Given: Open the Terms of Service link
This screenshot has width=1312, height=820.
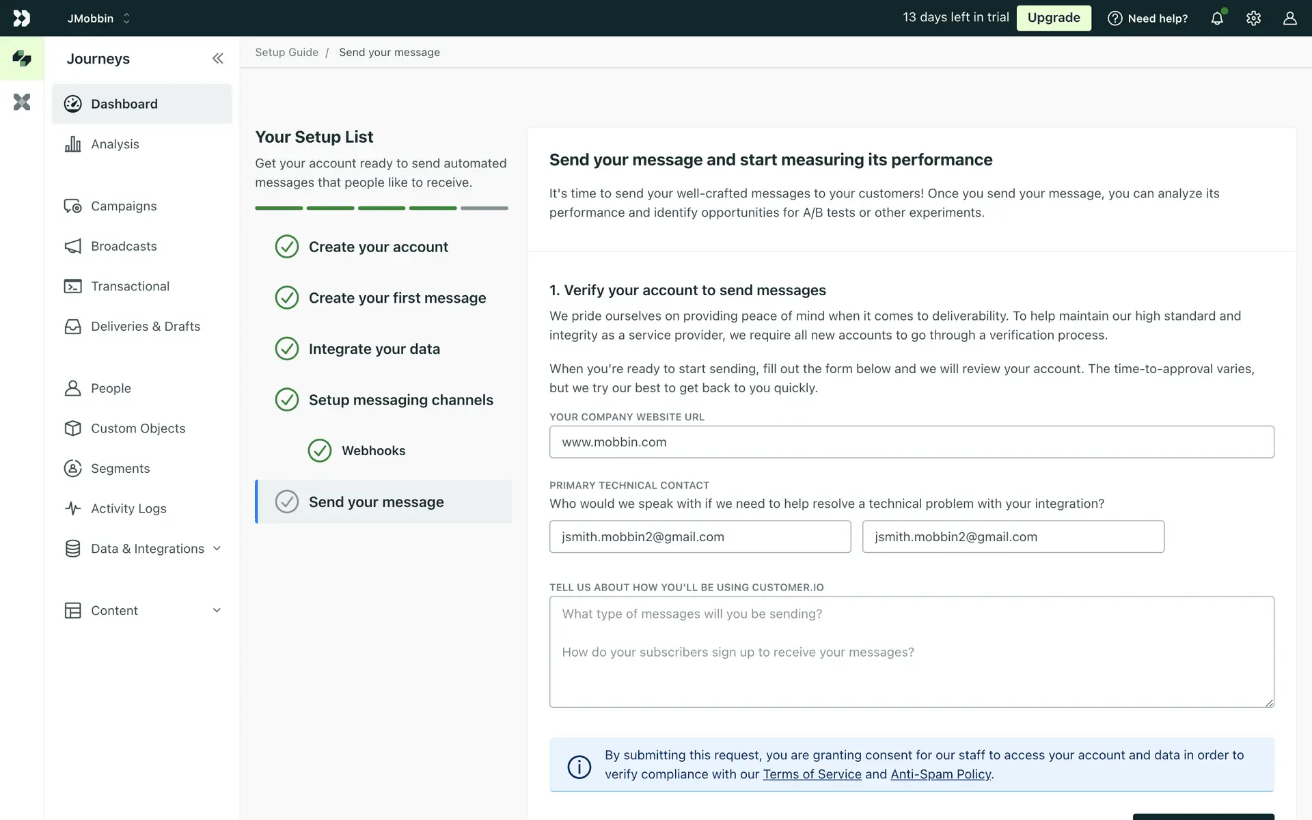Looking at the screenshot, I should click(x=812, y=774).
